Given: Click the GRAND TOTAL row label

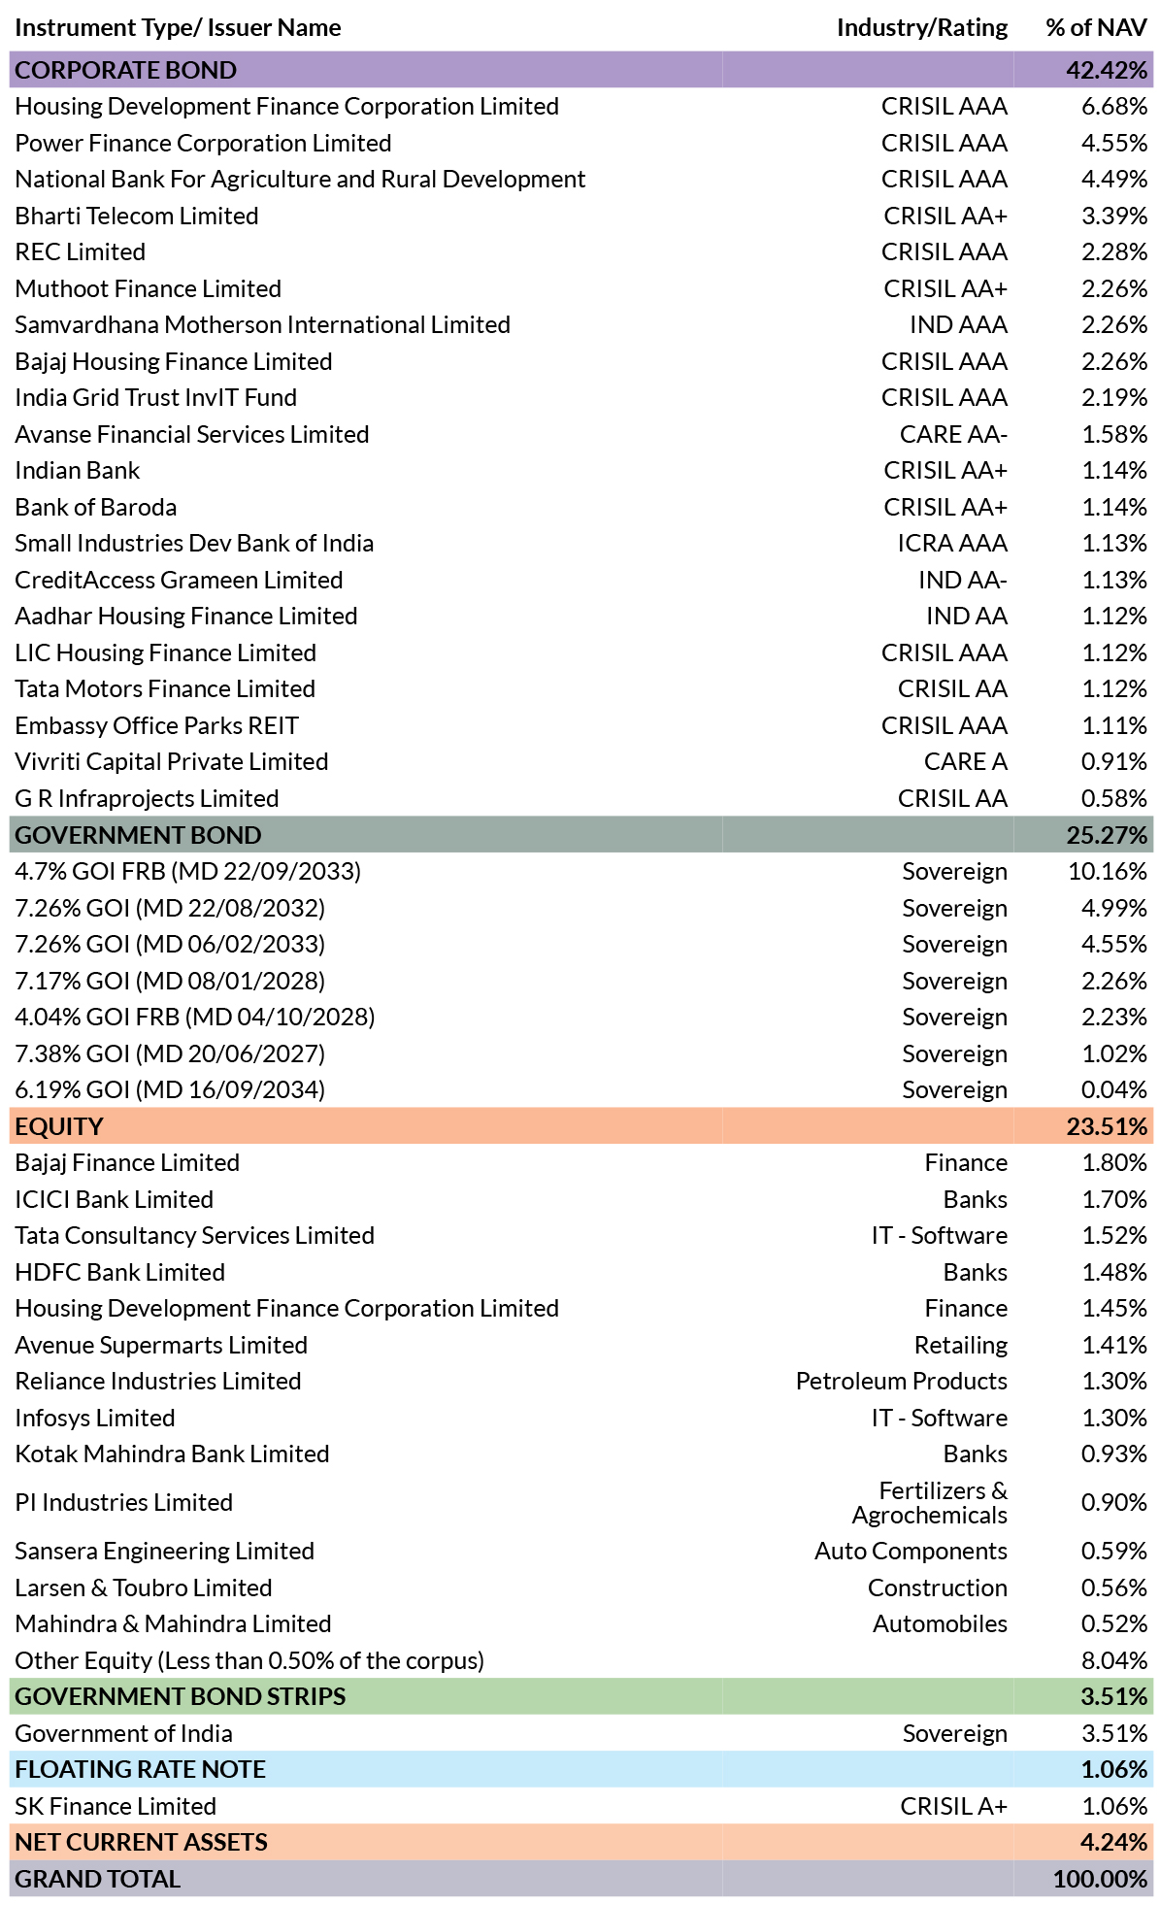Looking at the screenshot, I should click(98, 1879).
